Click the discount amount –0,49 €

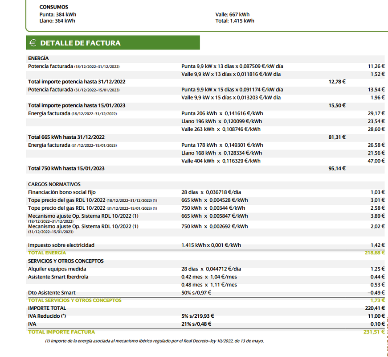coord(376,293)
